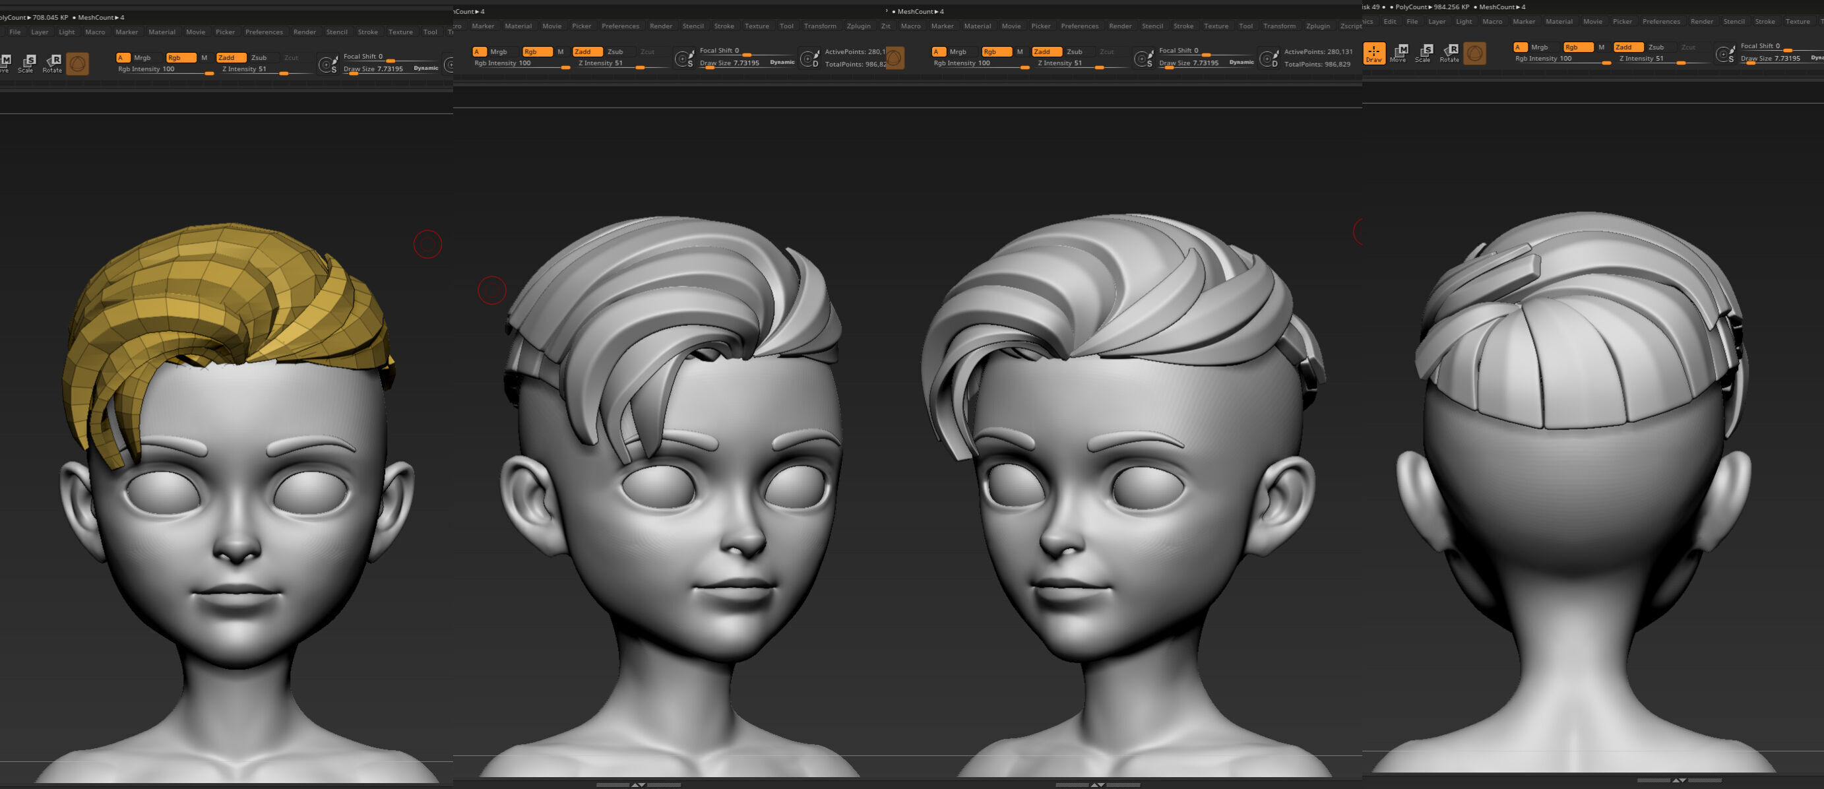Click the S brush icon in the Zit-menu view
The width and height of the screenshot is (1824, 789).
pos(684,59)
